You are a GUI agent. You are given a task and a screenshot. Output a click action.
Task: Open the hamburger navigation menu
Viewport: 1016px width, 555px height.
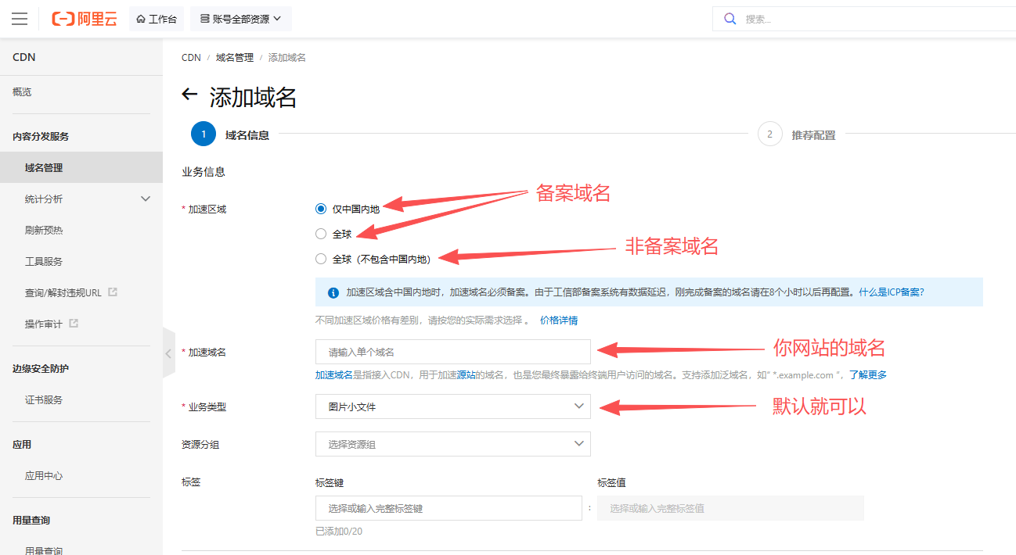point(20,19)
